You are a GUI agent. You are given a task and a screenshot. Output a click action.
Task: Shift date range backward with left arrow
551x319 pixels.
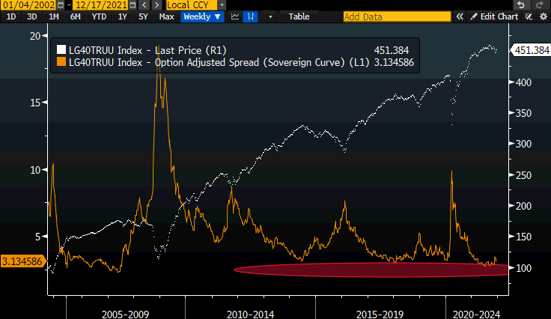[144, 5]
